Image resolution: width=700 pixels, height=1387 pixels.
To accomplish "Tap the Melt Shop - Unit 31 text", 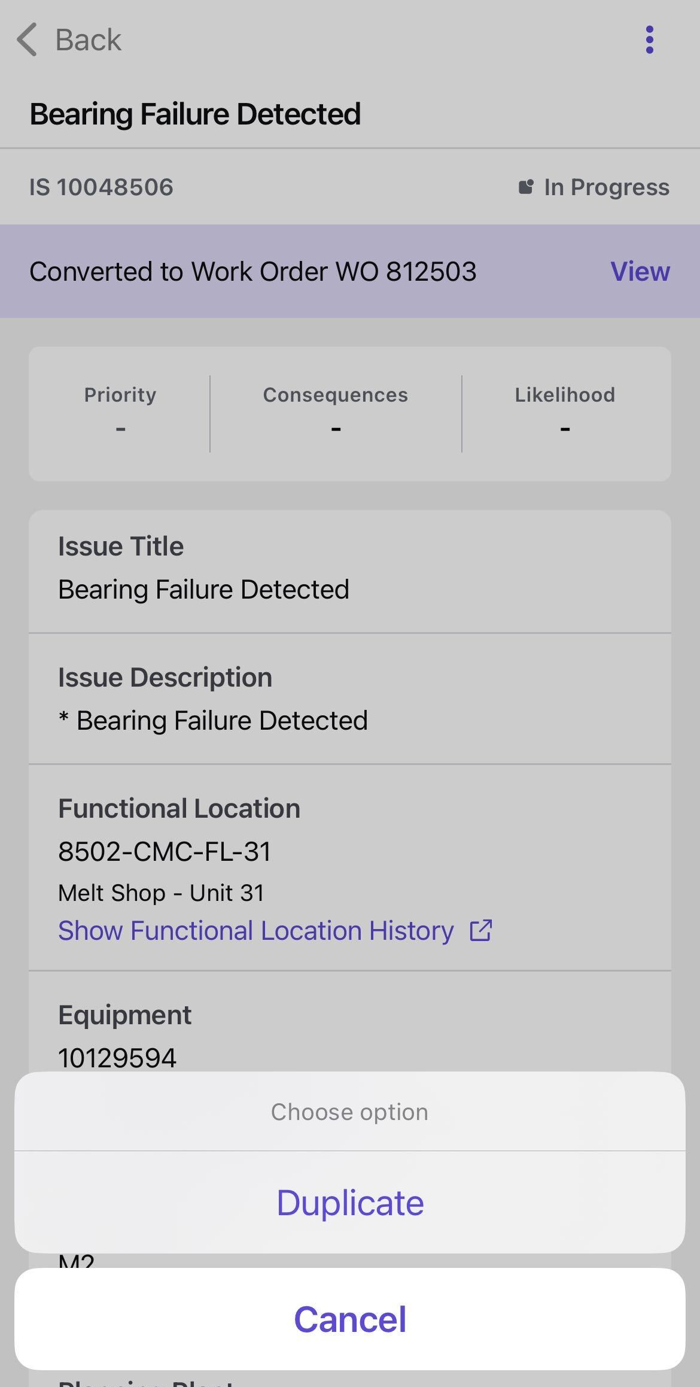I will coord(161,893).
